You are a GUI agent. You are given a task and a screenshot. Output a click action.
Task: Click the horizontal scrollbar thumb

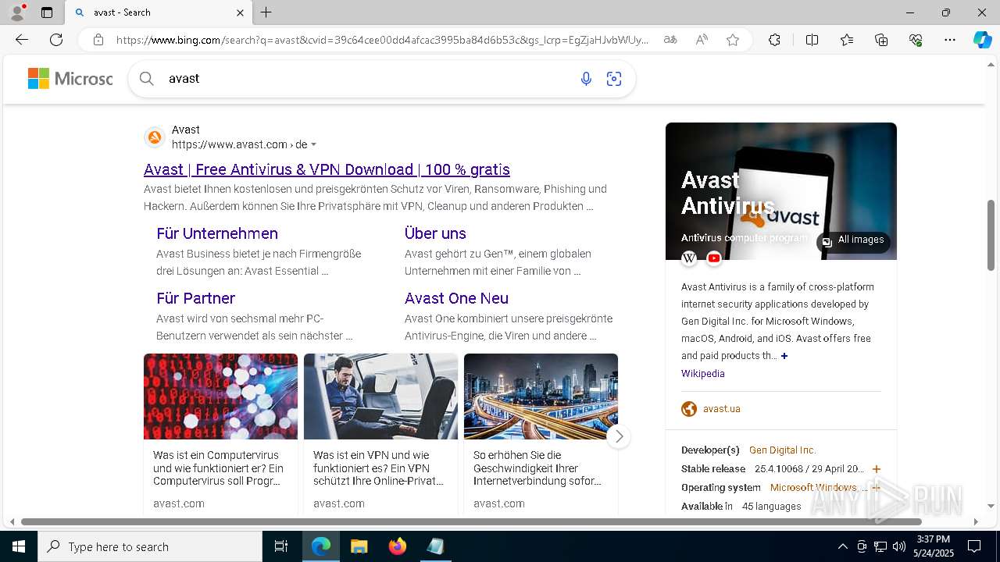pyautogui.click(x=471, y=521)
